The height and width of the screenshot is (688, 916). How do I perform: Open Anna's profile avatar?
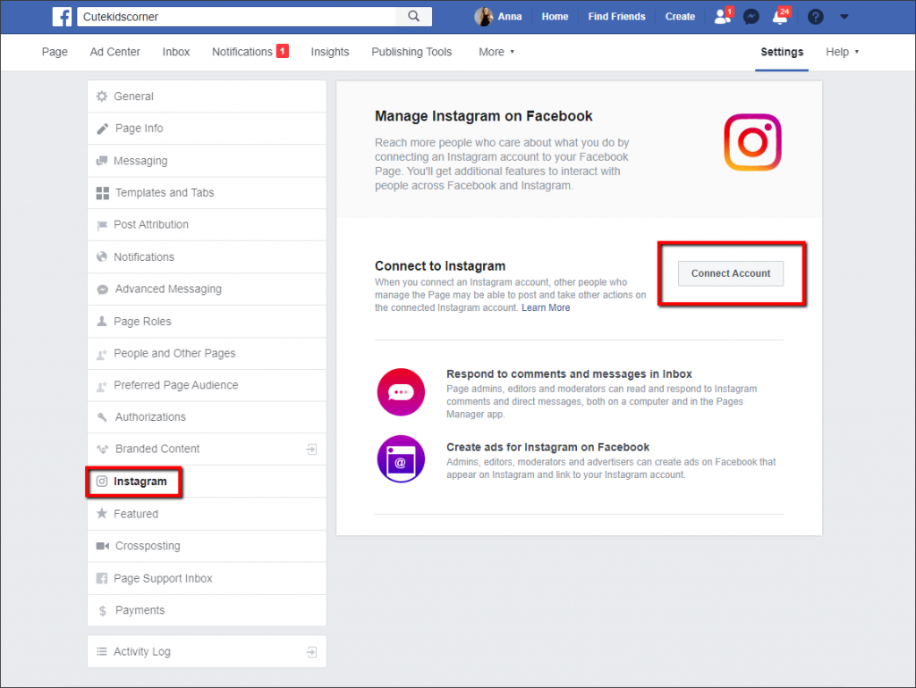point(483,16)
